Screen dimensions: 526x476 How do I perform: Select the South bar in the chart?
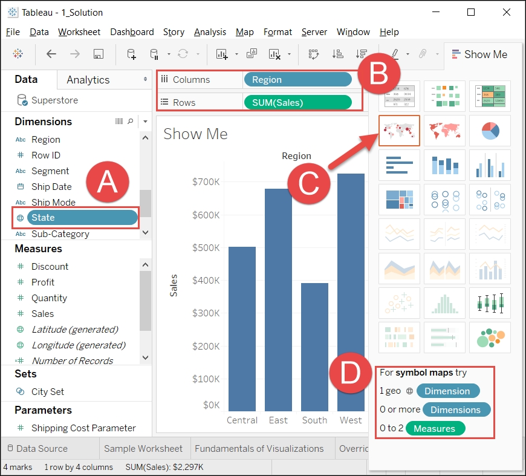(314, 347)
